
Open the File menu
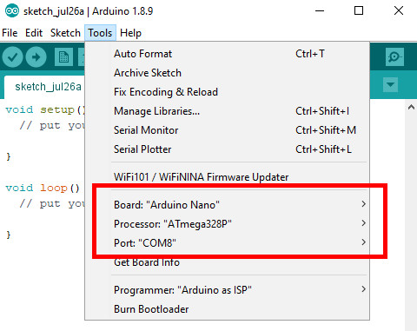(x=10, y=33)
